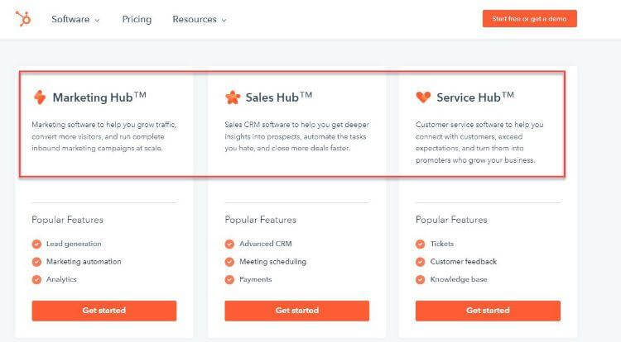The width and height of the screenshot is (621, 342).
Task: Click the Service Hub heart icon
Action: (423, 97)
